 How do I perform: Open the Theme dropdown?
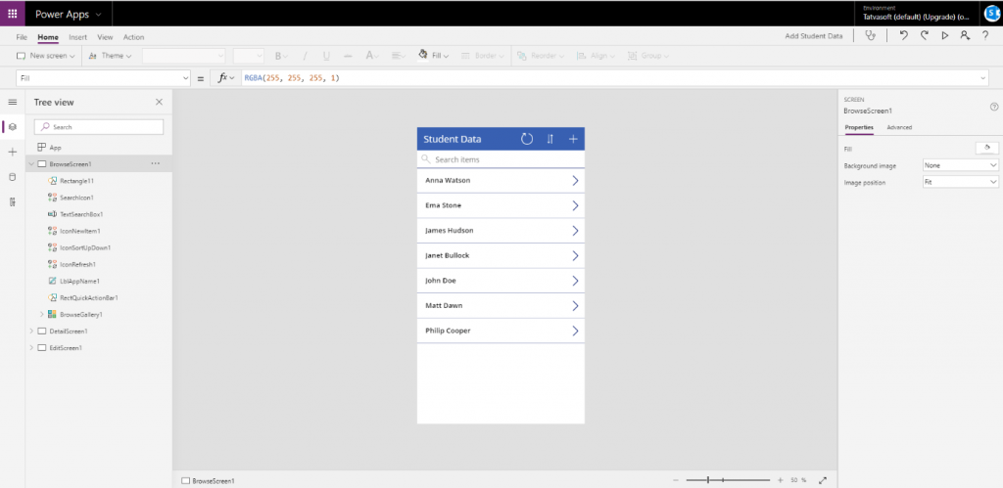coord(110,56)
